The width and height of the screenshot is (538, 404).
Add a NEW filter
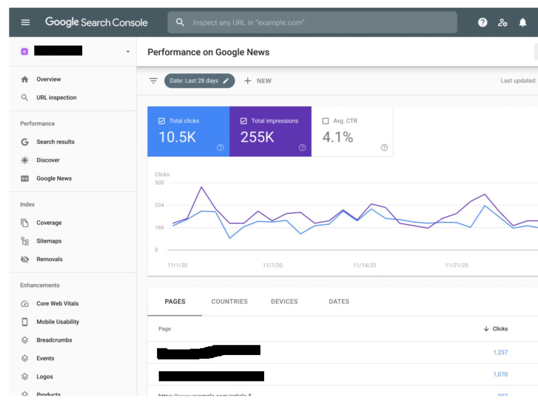coord(258,81)
